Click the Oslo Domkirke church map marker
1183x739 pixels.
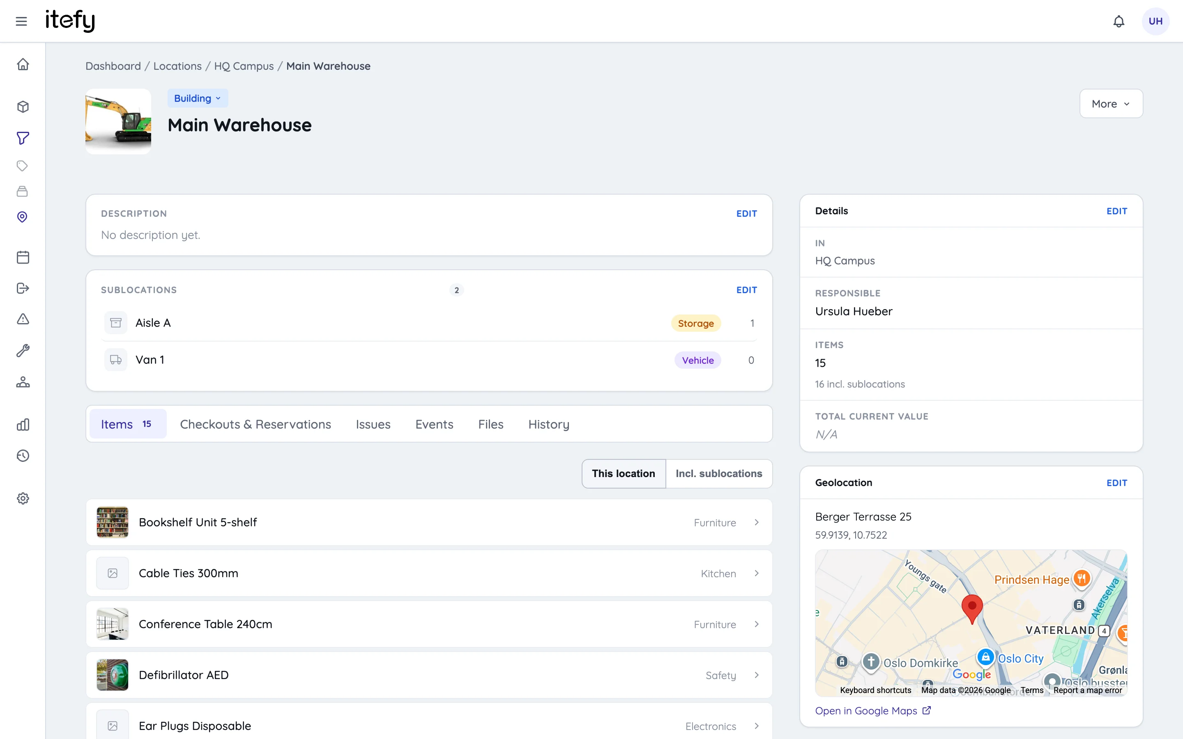coord(871,662)
